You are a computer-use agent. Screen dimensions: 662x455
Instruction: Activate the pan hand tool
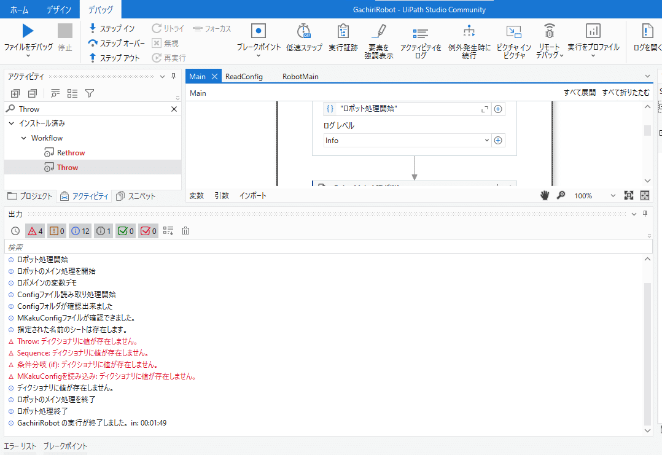(545, 195)
